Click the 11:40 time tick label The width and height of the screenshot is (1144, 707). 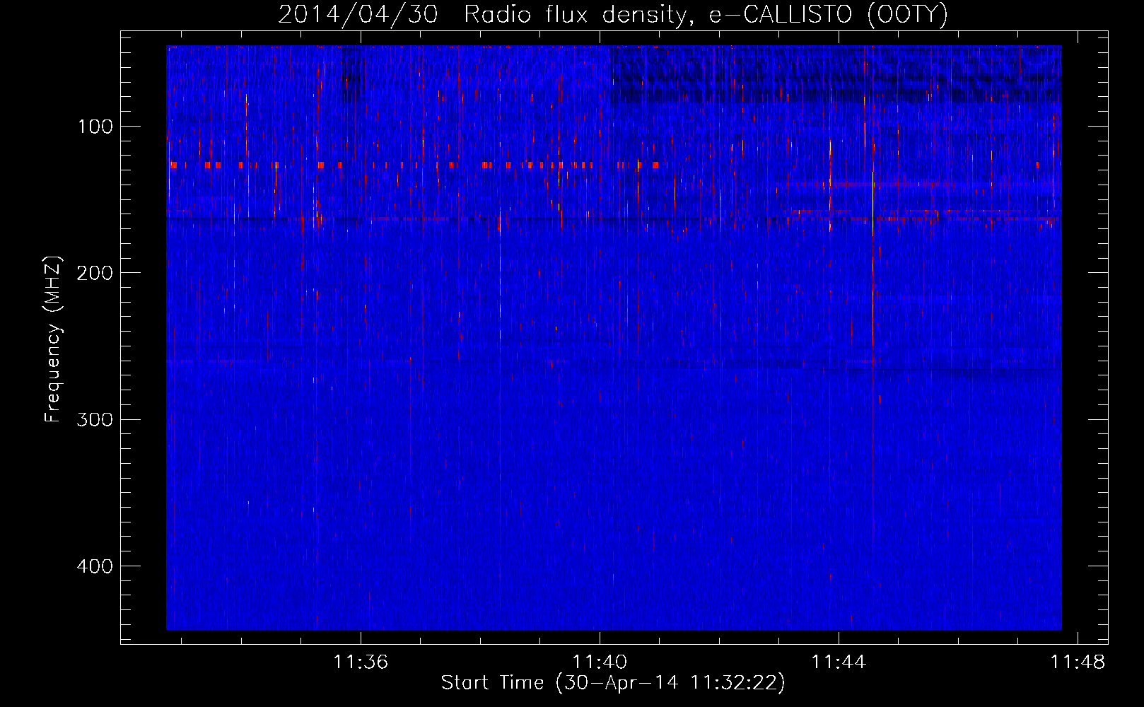(x=600, y=662)
